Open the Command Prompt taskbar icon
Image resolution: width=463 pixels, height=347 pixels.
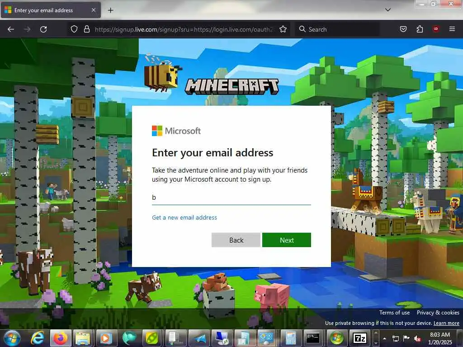313,338
